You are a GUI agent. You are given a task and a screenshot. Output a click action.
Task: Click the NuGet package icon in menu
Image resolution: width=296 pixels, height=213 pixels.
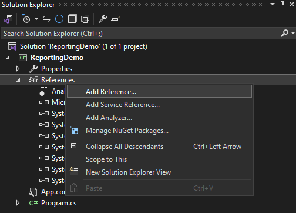click(x=74, y=131)
